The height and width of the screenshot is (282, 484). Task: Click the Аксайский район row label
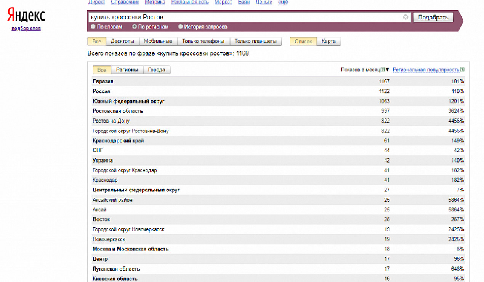(112, 200)
